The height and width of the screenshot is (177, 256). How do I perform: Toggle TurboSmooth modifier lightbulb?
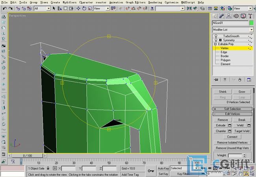pyautogui.click(x=216, y=36)
